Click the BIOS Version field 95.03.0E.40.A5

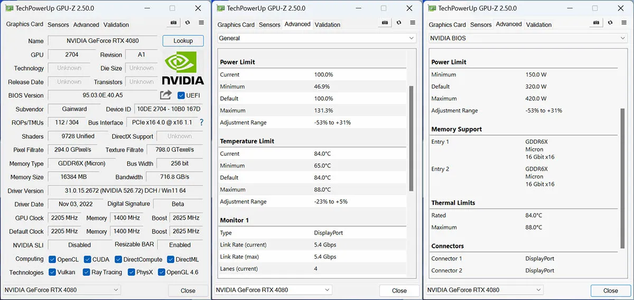[x=102, y=96]
